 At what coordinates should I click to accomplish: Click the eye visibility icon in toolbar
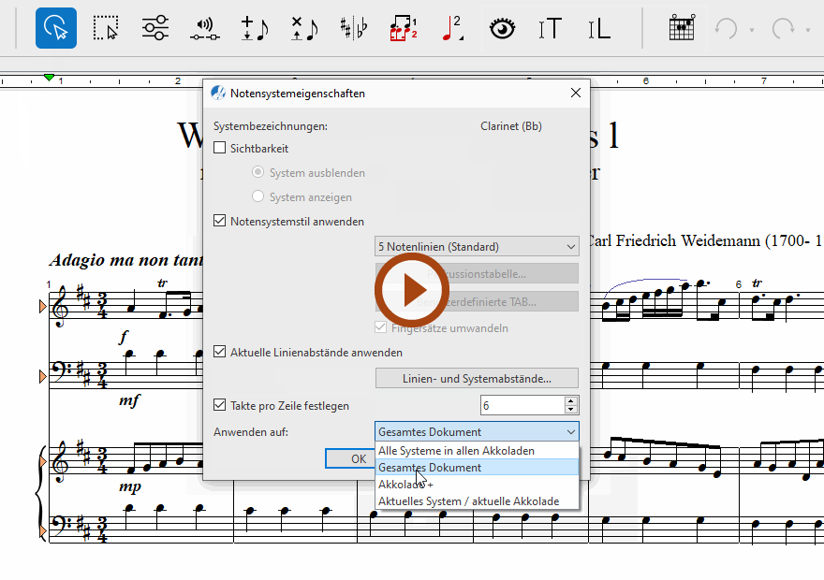(503, 28)
